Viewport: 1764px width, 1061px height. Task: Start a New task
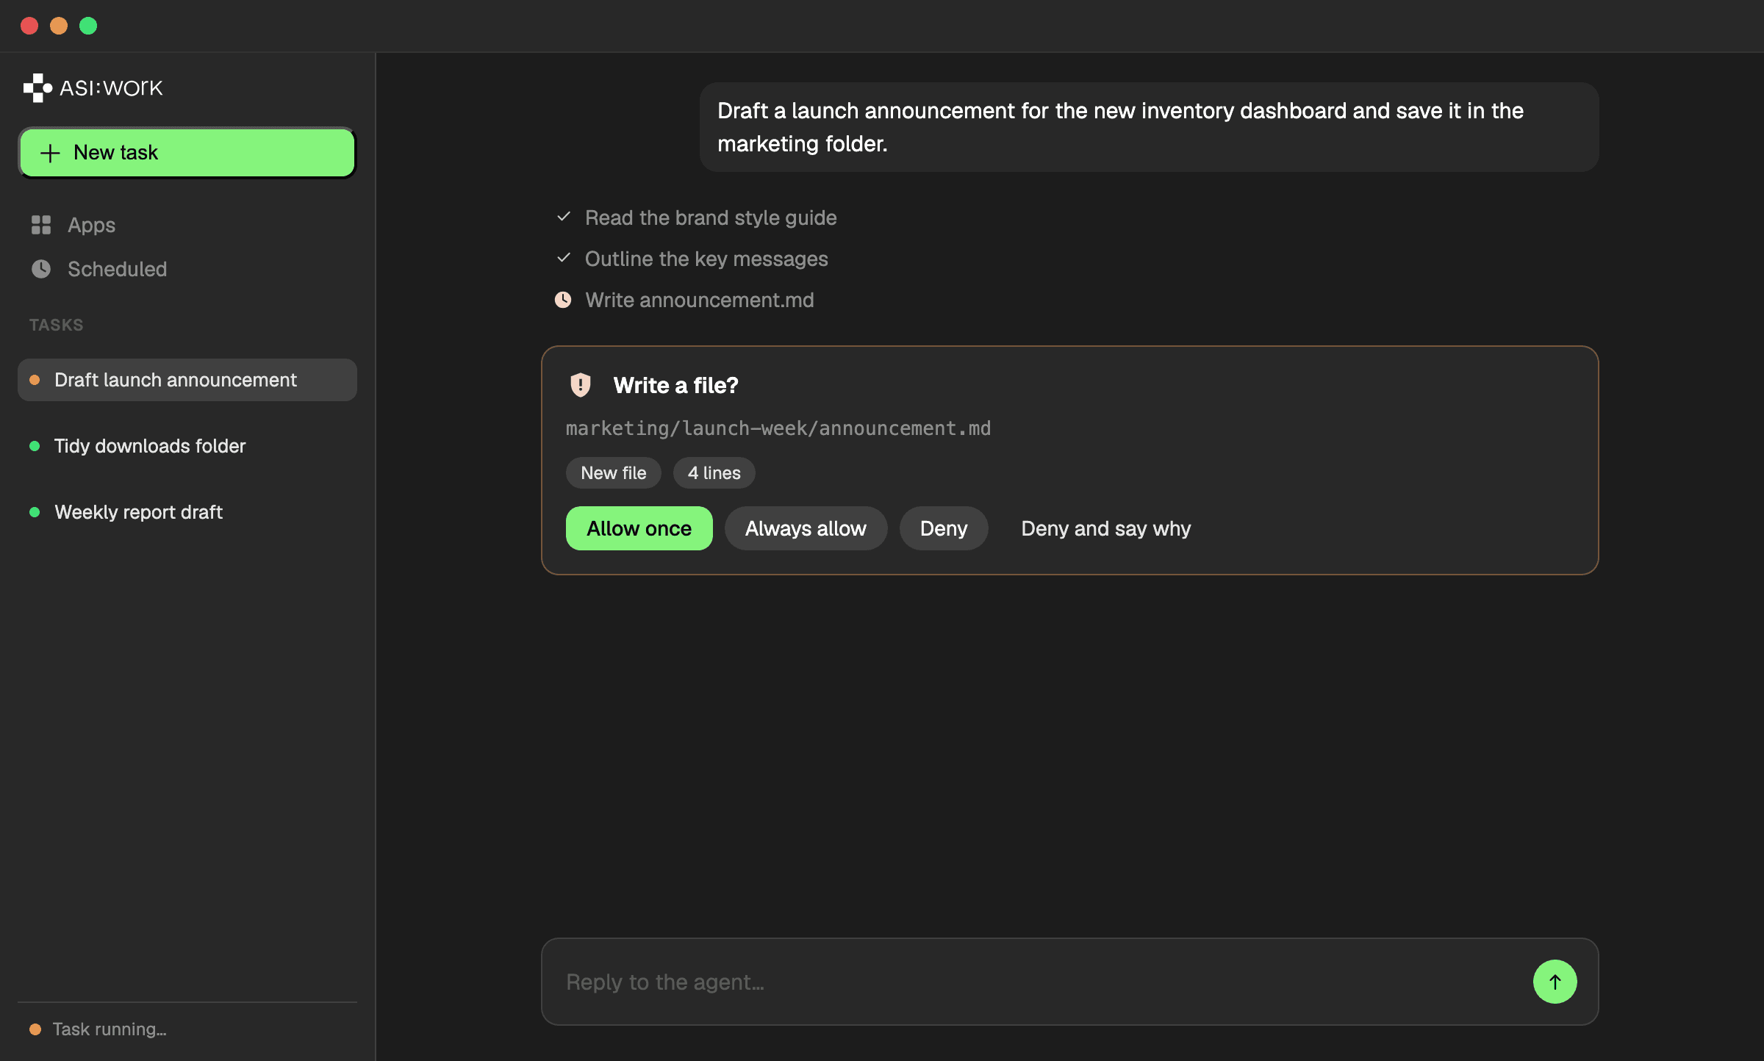[x=187, y=153]
